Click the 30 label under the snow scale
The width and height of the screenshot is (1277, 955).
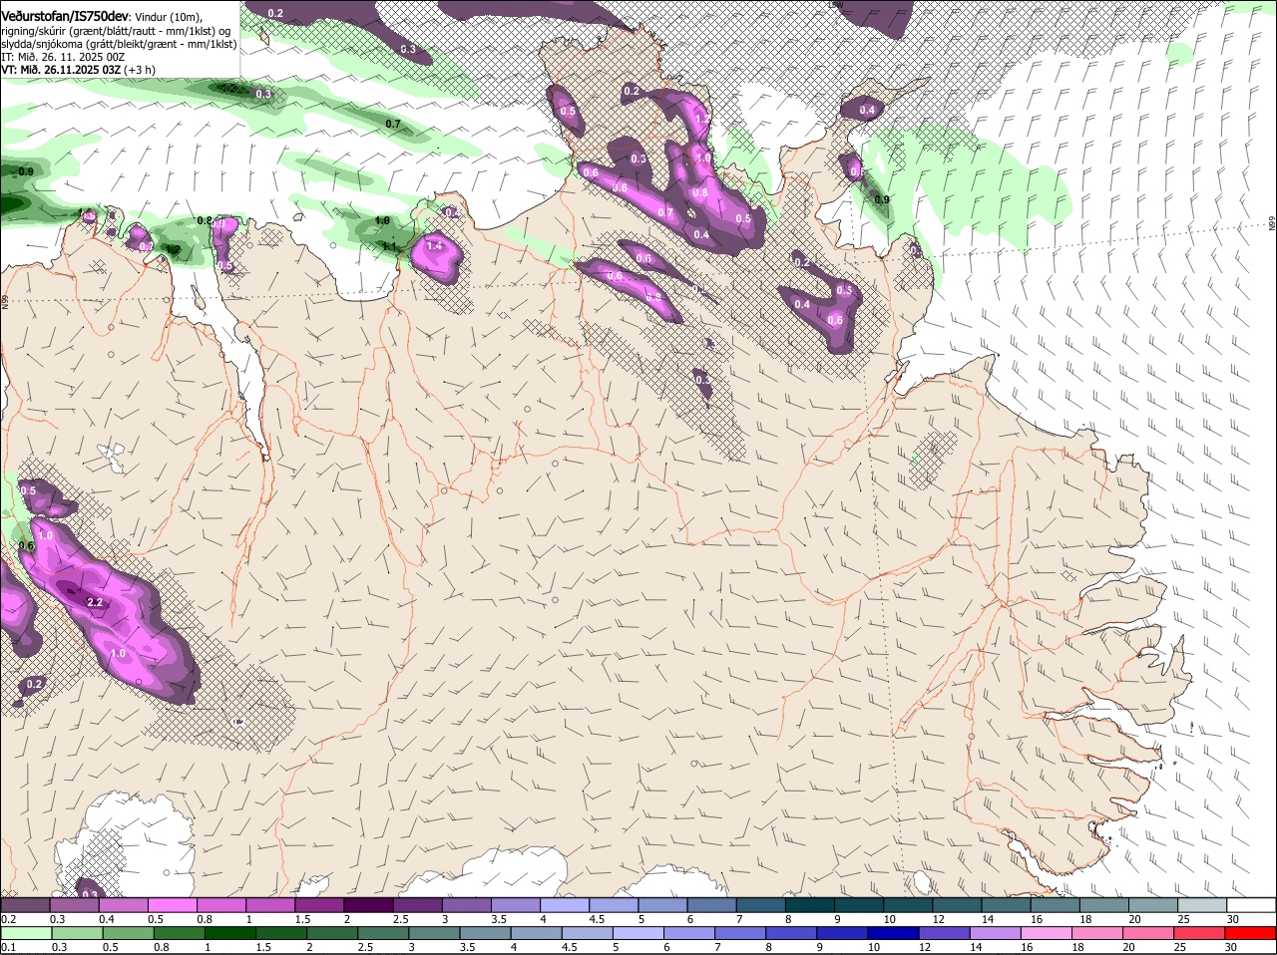click(1233, 919)
